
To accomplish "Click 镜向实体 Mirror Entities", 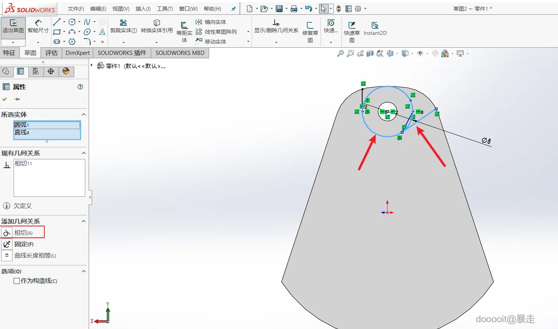I will tap(211, 22).
